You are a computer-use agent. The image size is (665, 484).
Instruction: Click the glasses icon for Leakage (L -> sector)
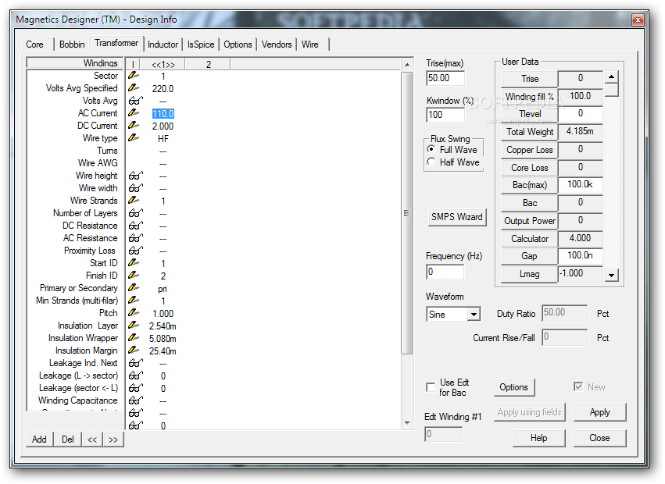pos(136,375)
